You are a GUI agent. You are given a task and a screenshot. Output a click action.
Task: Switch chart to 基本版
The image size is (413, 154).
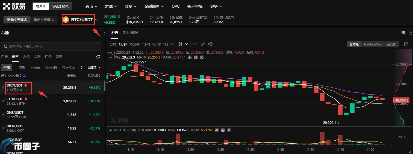(x=354, y=44)
